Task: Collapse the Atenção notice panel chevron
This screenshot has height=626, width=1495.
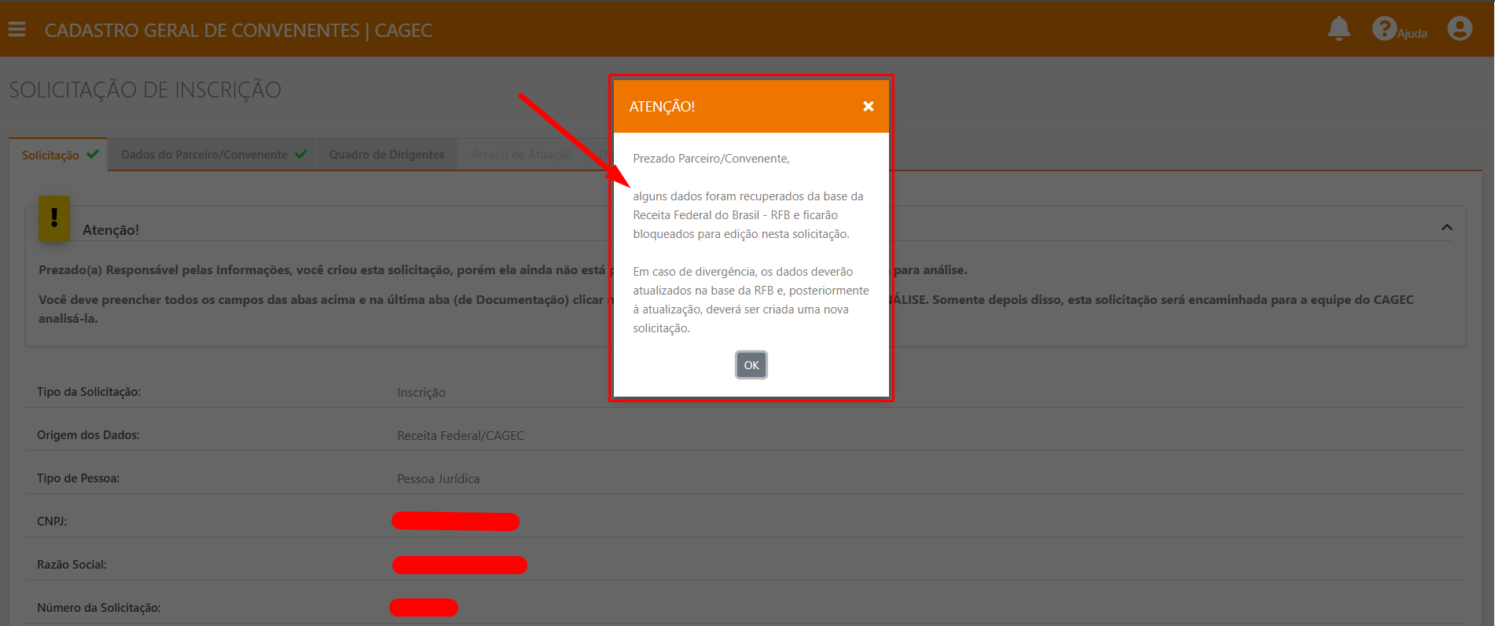Action: 1446,228
